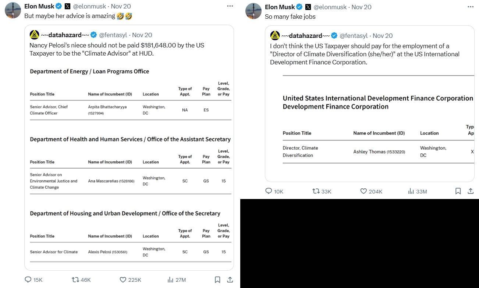
Task: Open more options on right tweet
Action: tap(471, 7)
